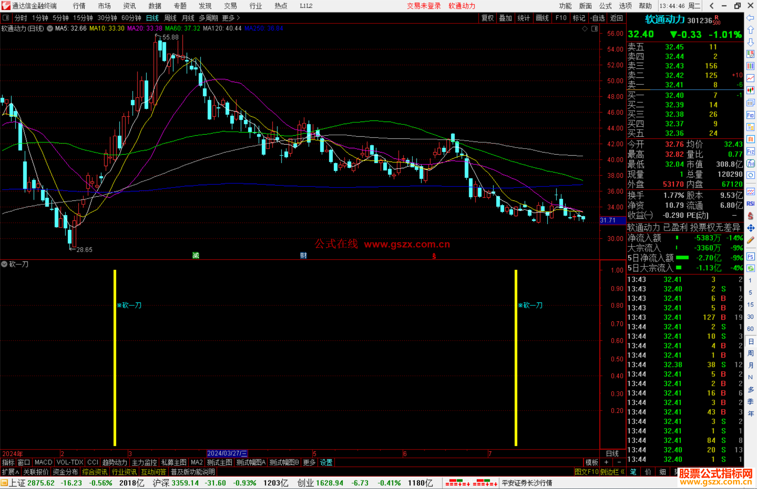
Task: Open the F10 sidebar icon
Action: coord(750,115)
